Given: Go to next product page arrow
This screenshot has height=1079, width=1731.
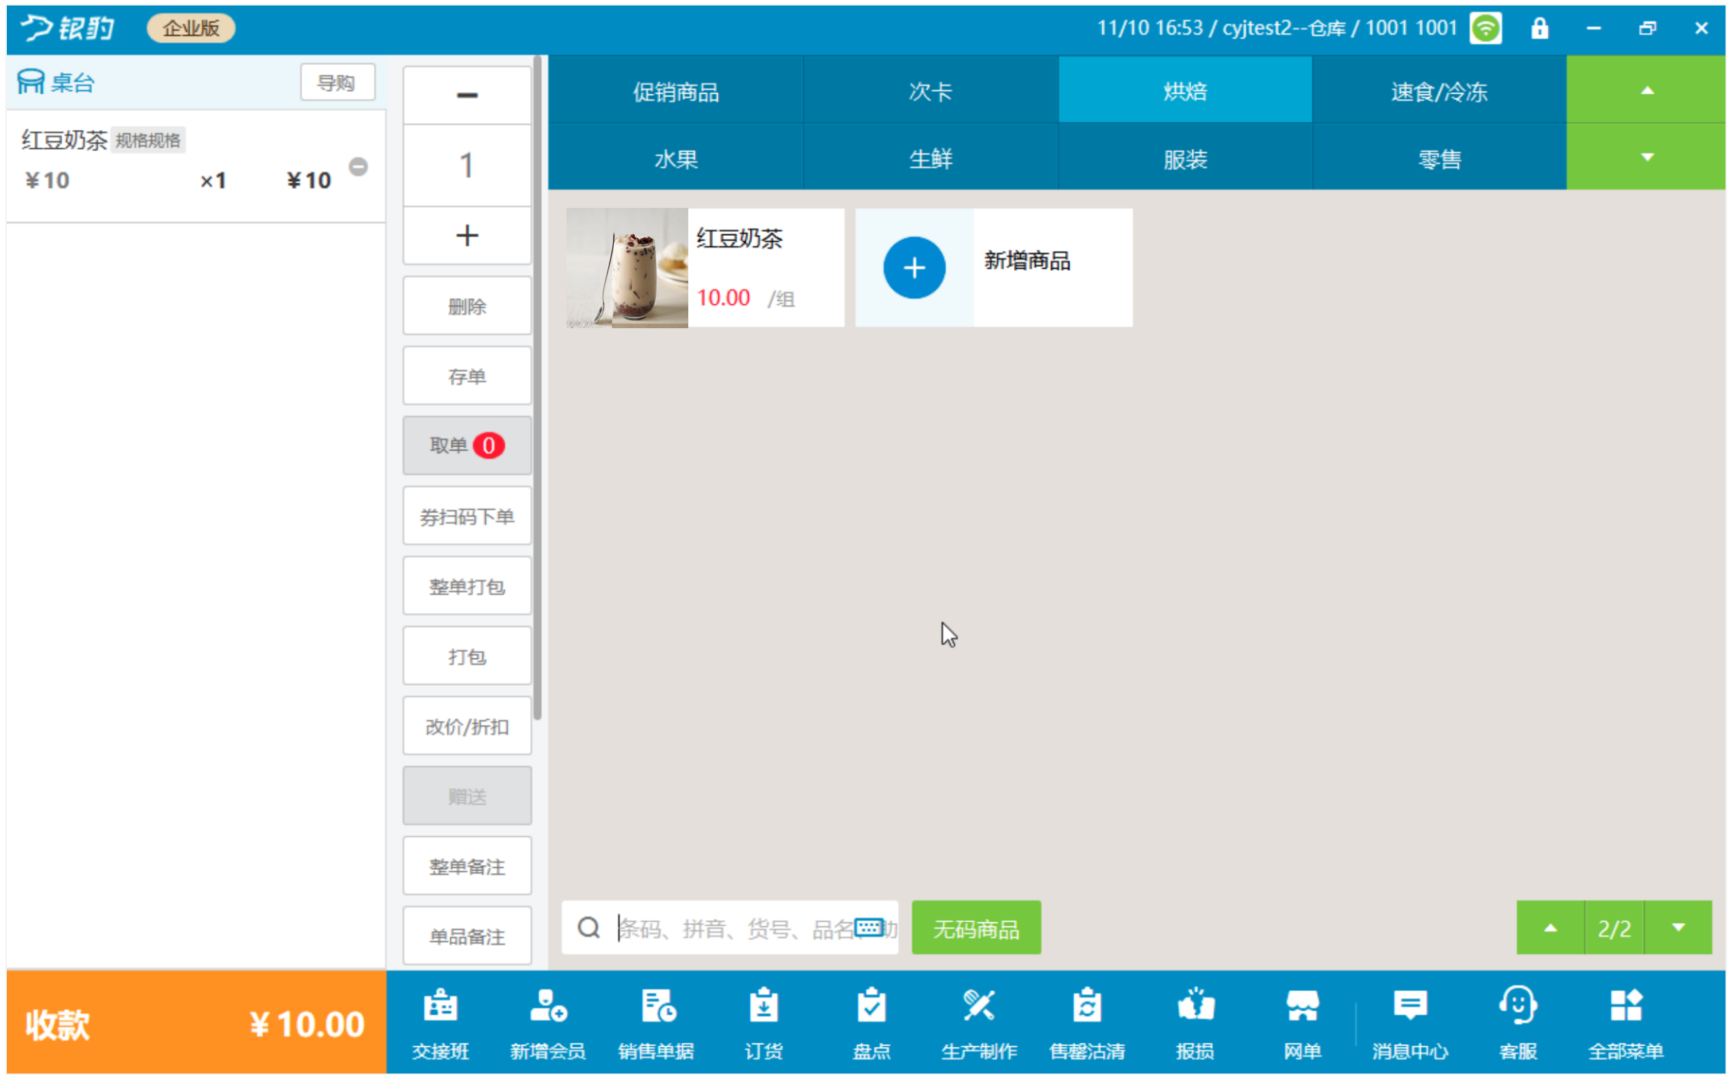Looking at the screenshot, I should click(1678, 927).
